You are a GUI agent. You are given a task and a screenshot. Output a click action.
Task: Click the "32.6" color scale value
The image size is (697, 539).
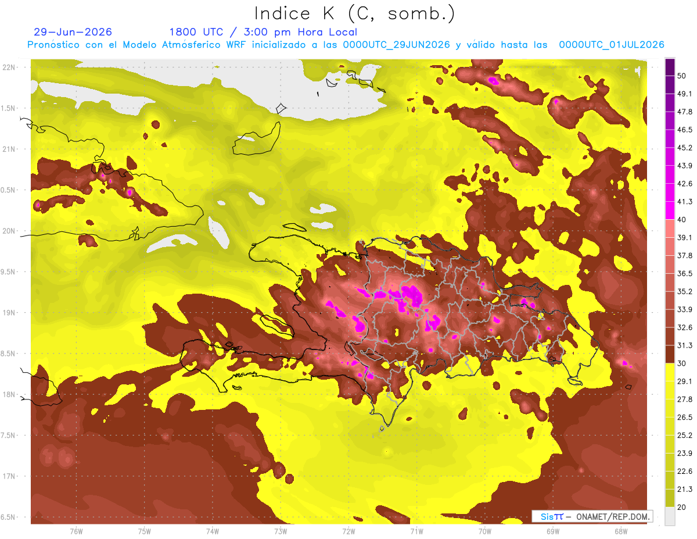[684, 327]
